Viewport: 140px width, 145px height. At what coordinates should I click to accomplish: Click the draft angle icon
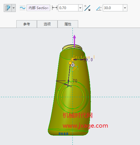[99, 8]
